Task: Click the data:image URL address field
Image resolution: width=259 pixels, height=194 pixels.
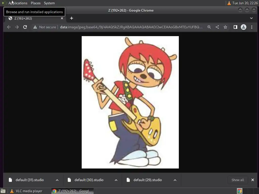Action: click(131, 27)
